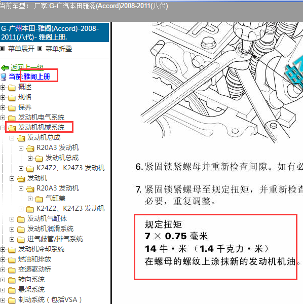Click the 保养 folder icon
This screenshot has width=303, height=304.
click(12, 108)
